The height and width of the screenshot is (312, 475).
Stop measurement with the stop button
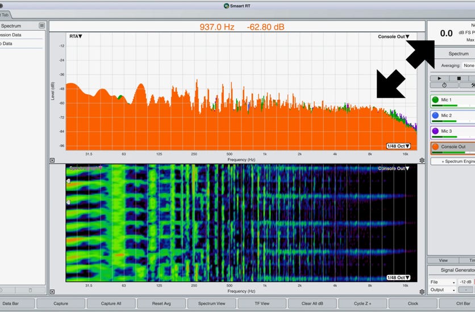(x=459, y=78)
